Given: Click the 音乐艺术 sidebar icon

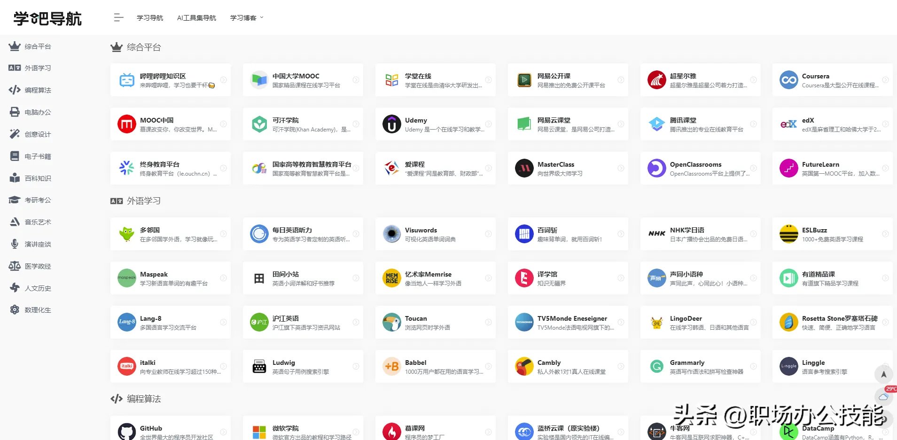Looking at the screenshot, I should (14, 222).
